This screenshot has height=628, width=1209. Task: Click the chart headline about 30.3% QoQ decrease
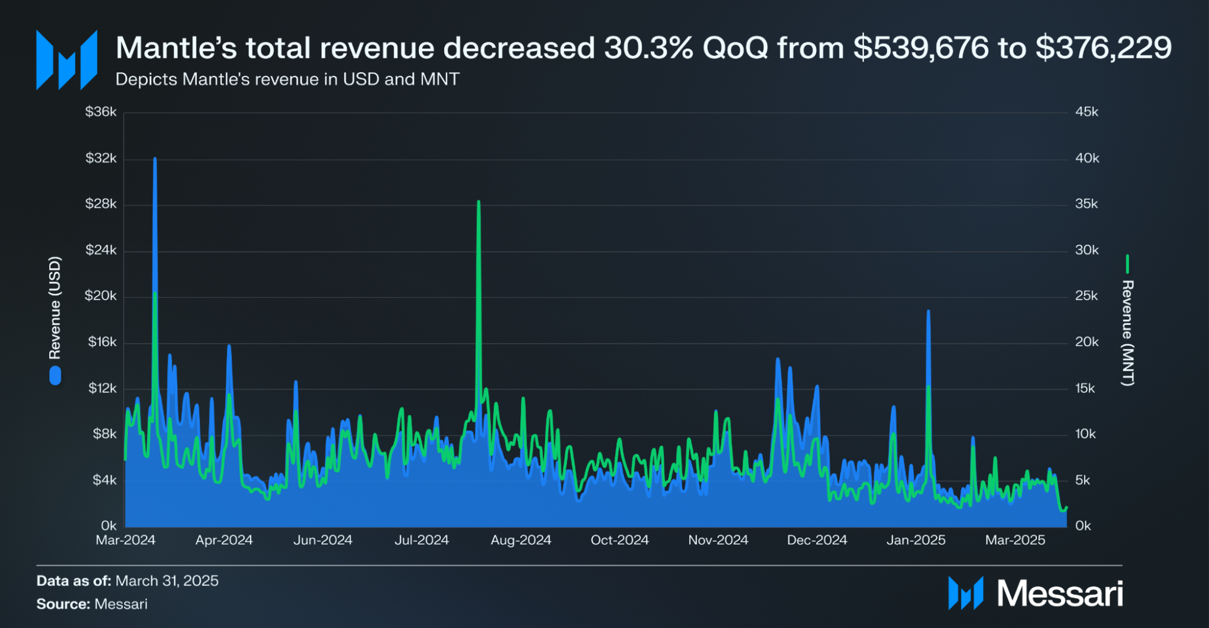pyautogui.click(x=643, y=47)
